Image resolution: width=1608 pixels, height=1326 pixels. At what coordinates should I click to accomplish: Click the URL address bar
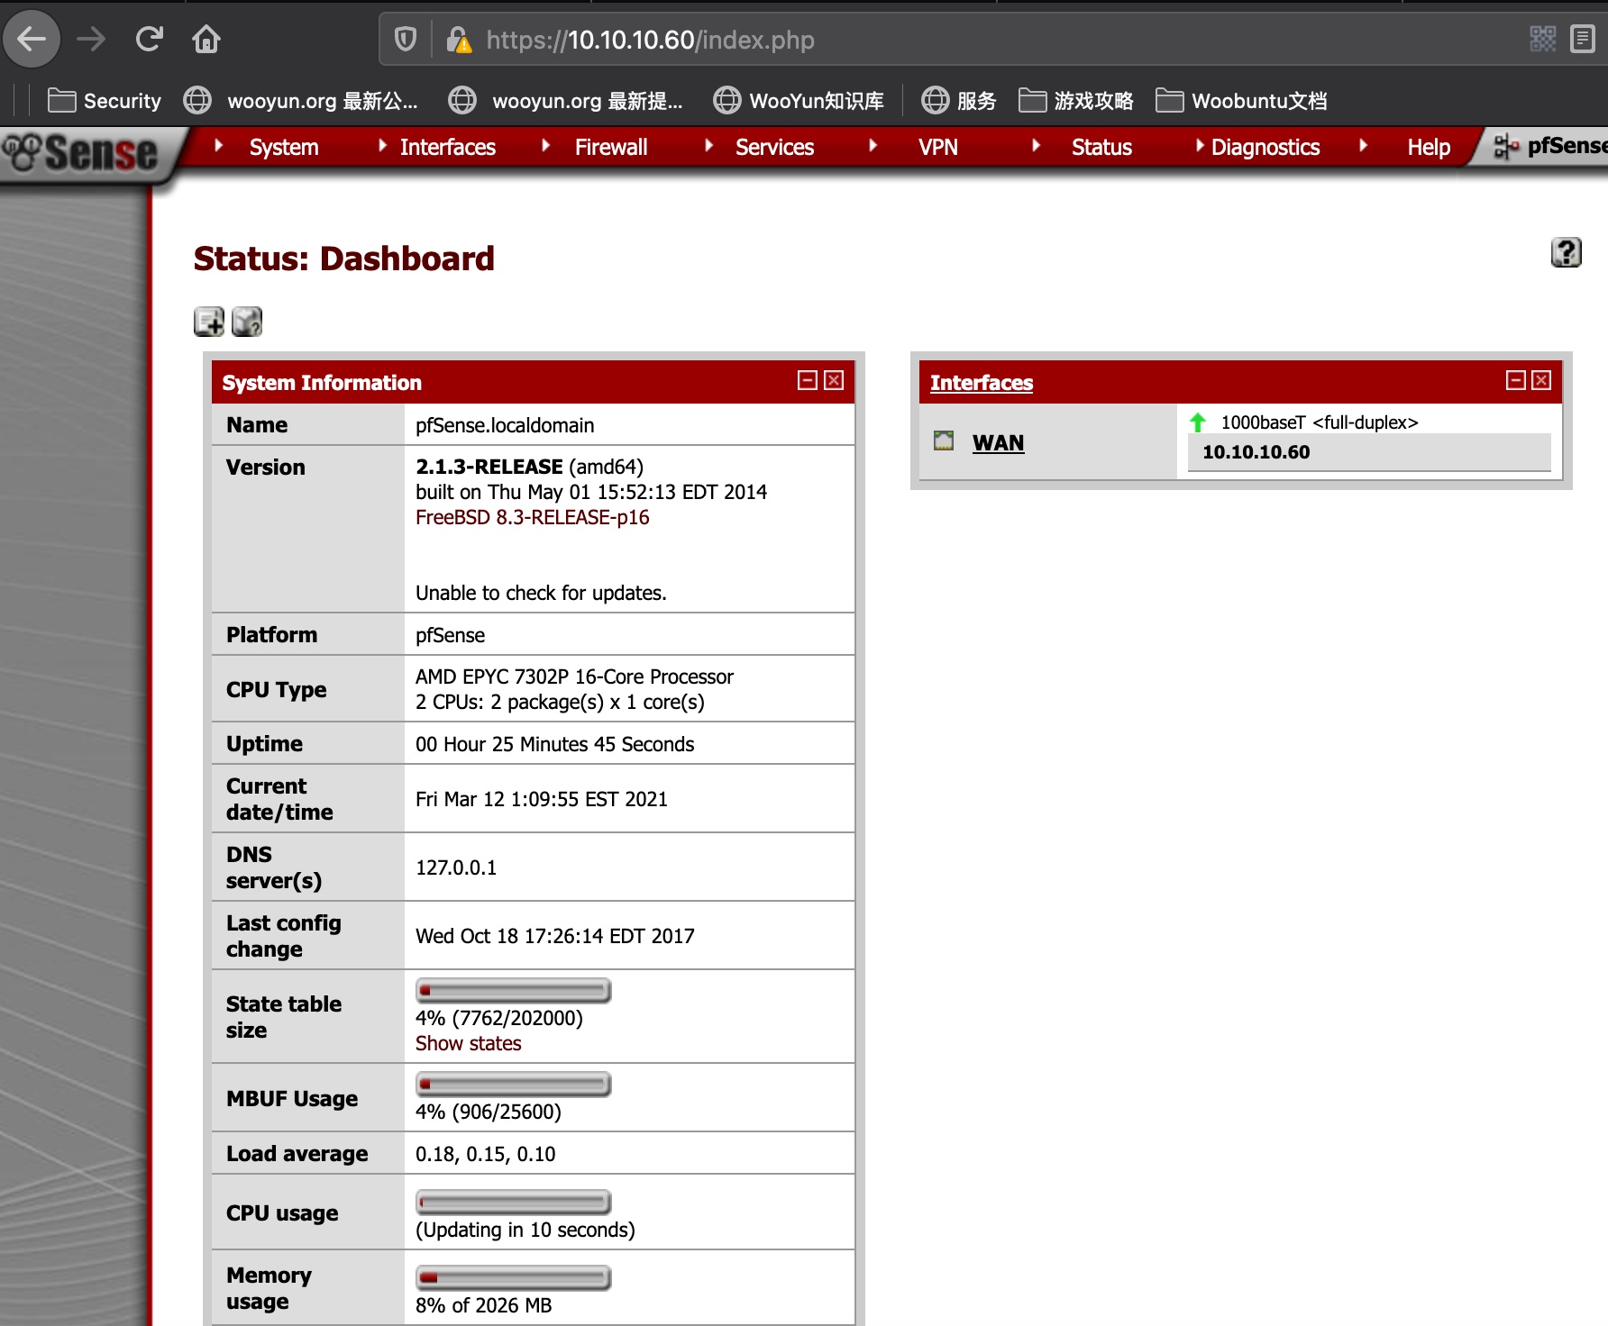[991, 40]
